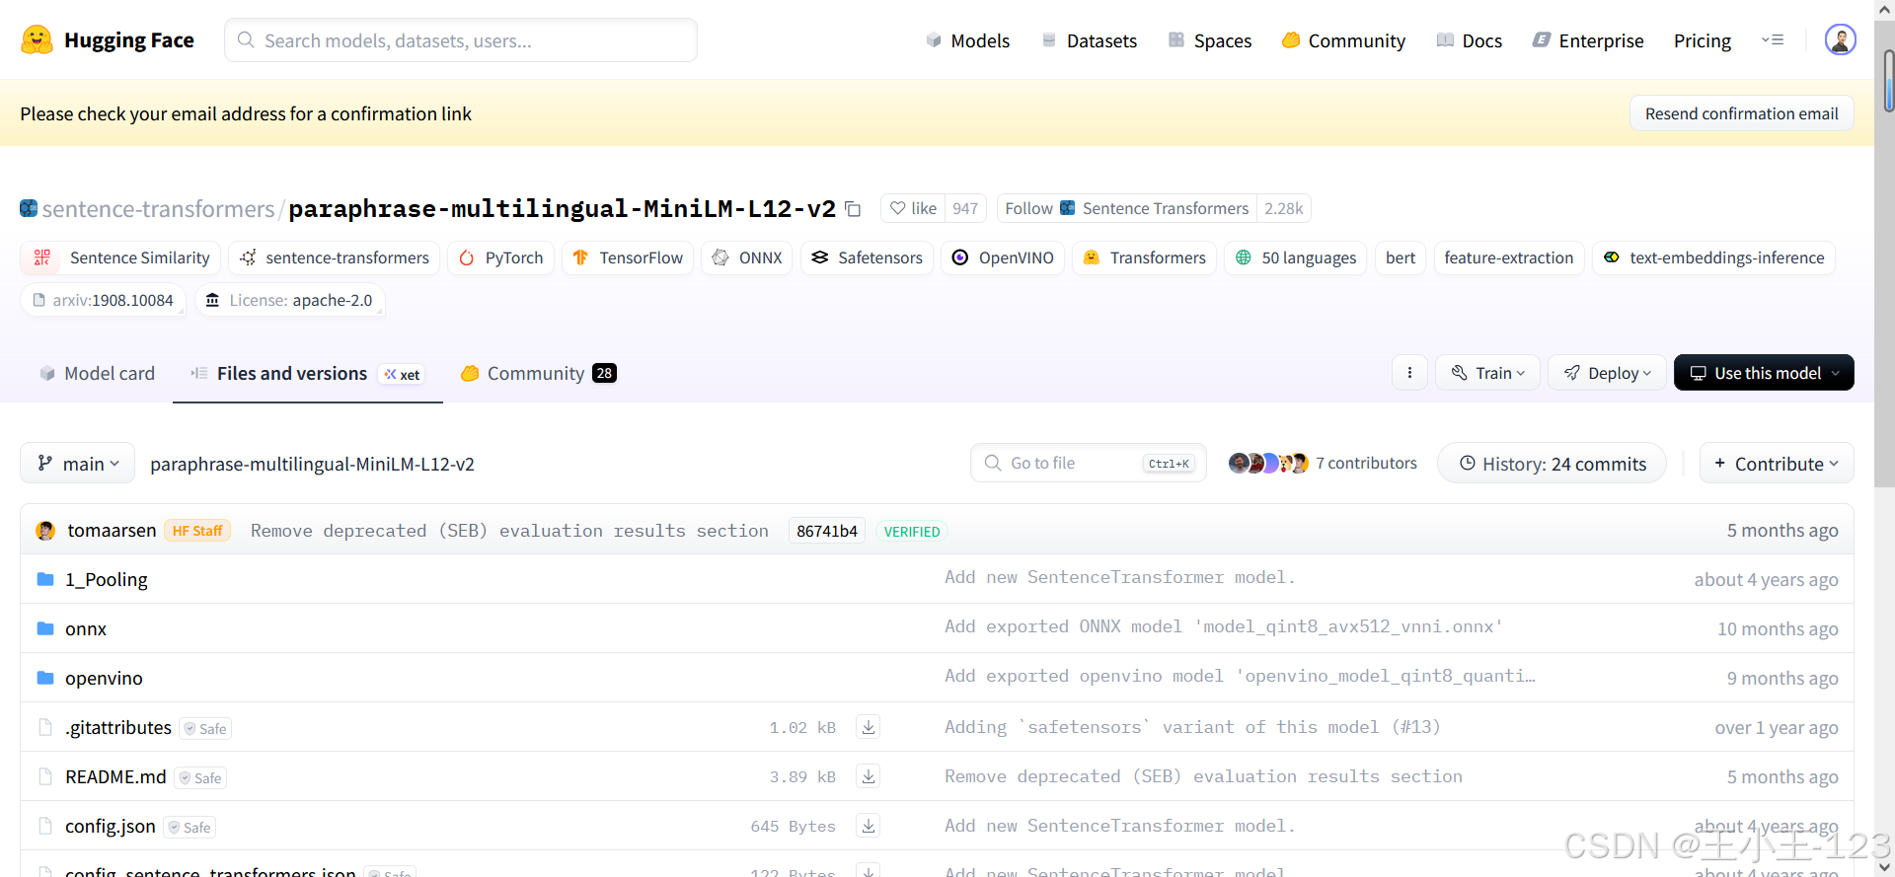The image size is (1895, 877).
Task: Open the 1_Pooling folder icon
Action: [45, 579]
